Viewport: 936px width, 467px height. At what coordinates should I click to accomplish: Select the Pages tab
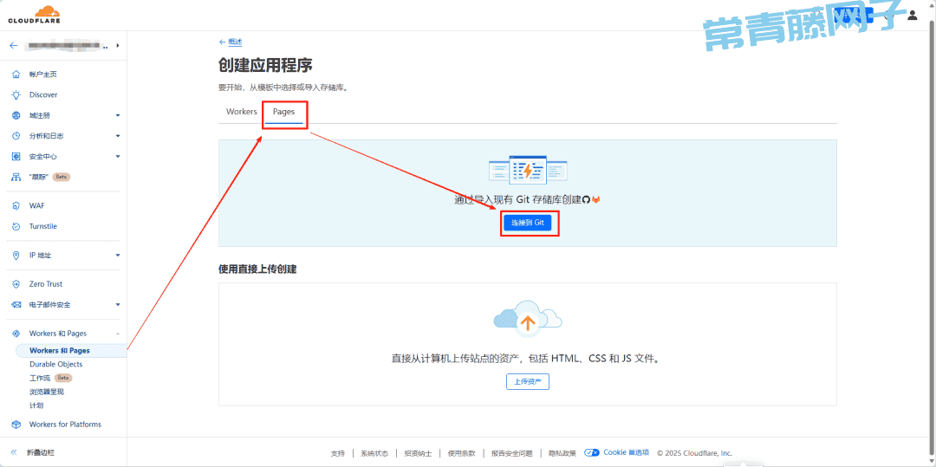point(283,112)
